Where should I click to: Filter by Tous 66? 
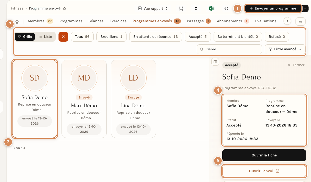click(82, 37)
